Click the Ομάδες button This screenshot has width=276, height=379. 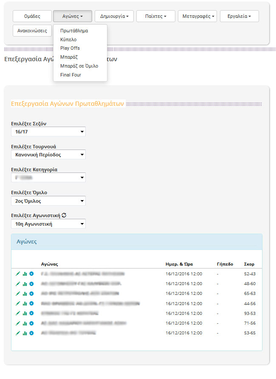tap(32, 16)
